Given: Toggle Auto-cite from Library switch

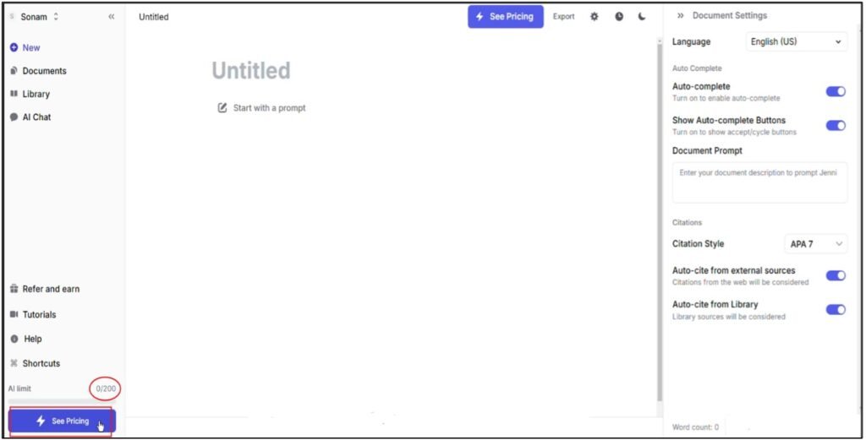Looking at the screenshot, I should click(x=836, y=309).
